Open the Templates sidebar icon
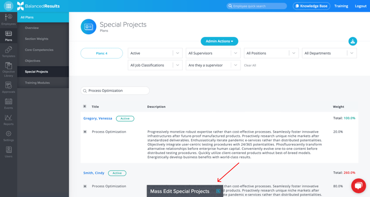Viewport: 370px width, 197px height. pos(9,52)
